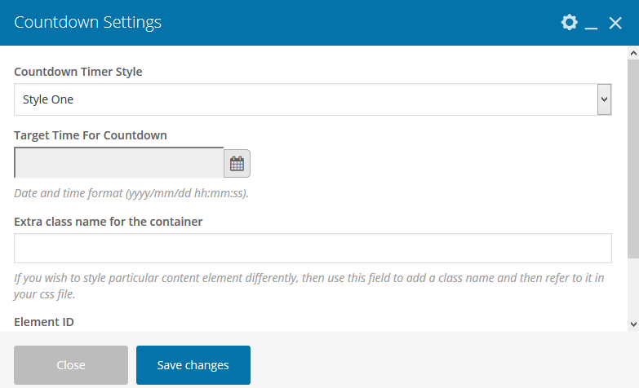Click the Element ID label

click(44, 322)
